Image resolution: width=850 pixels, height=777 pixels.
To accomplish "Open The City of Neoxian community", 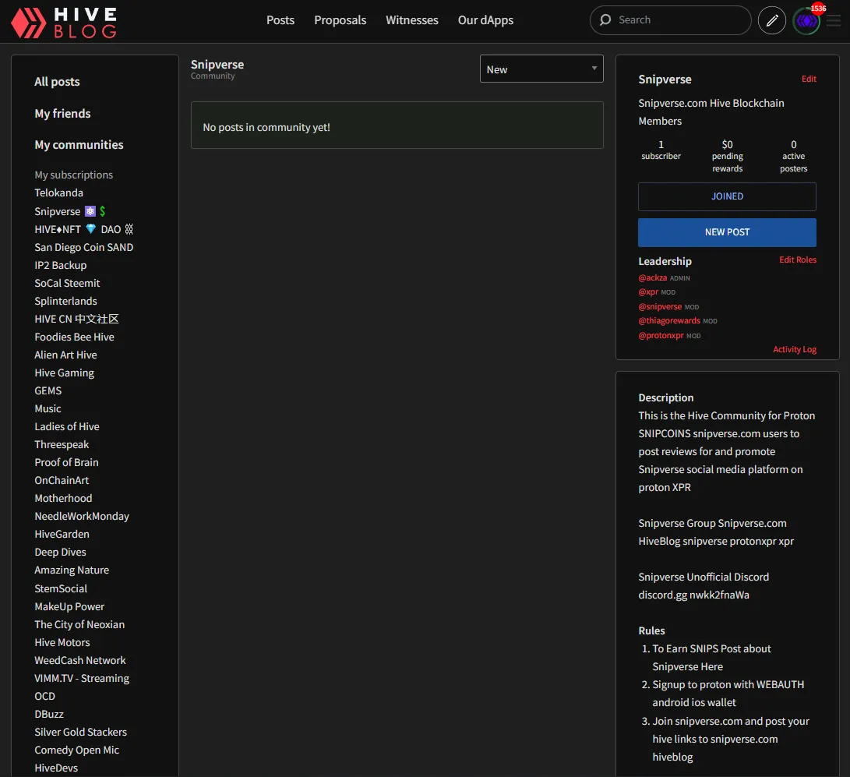I will click(79, 624).
